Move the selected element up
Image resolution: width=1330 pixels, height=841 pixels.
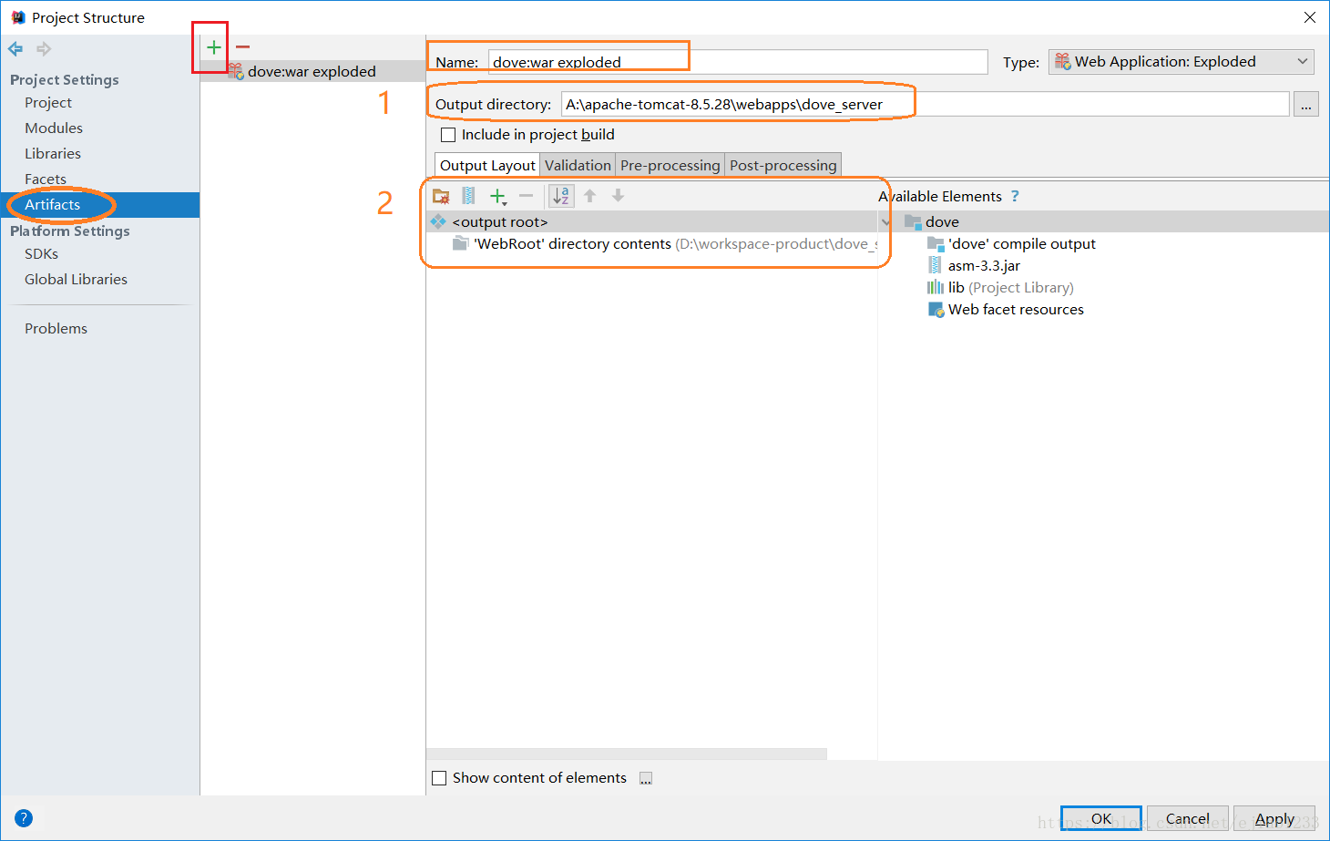tap(589, 195)
